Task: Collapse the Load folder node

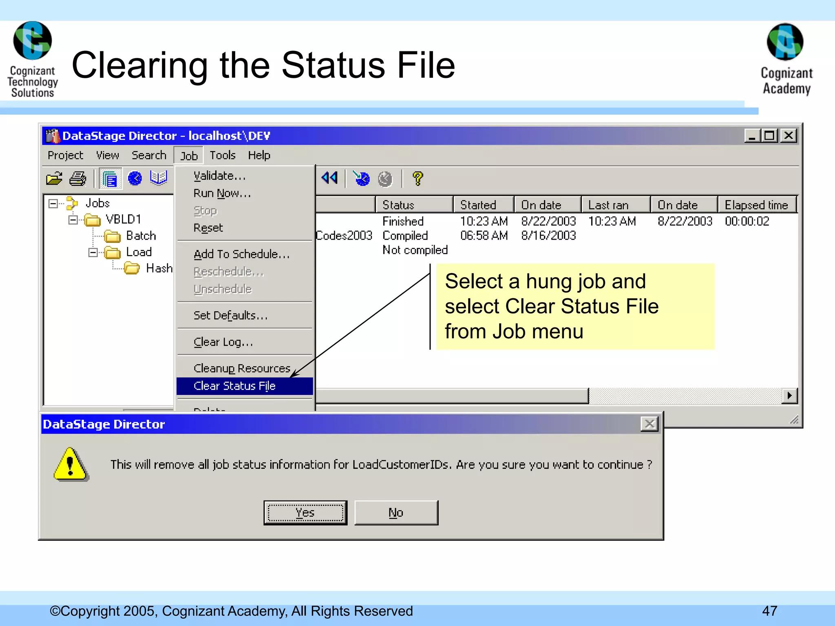Action: [93, 253]
